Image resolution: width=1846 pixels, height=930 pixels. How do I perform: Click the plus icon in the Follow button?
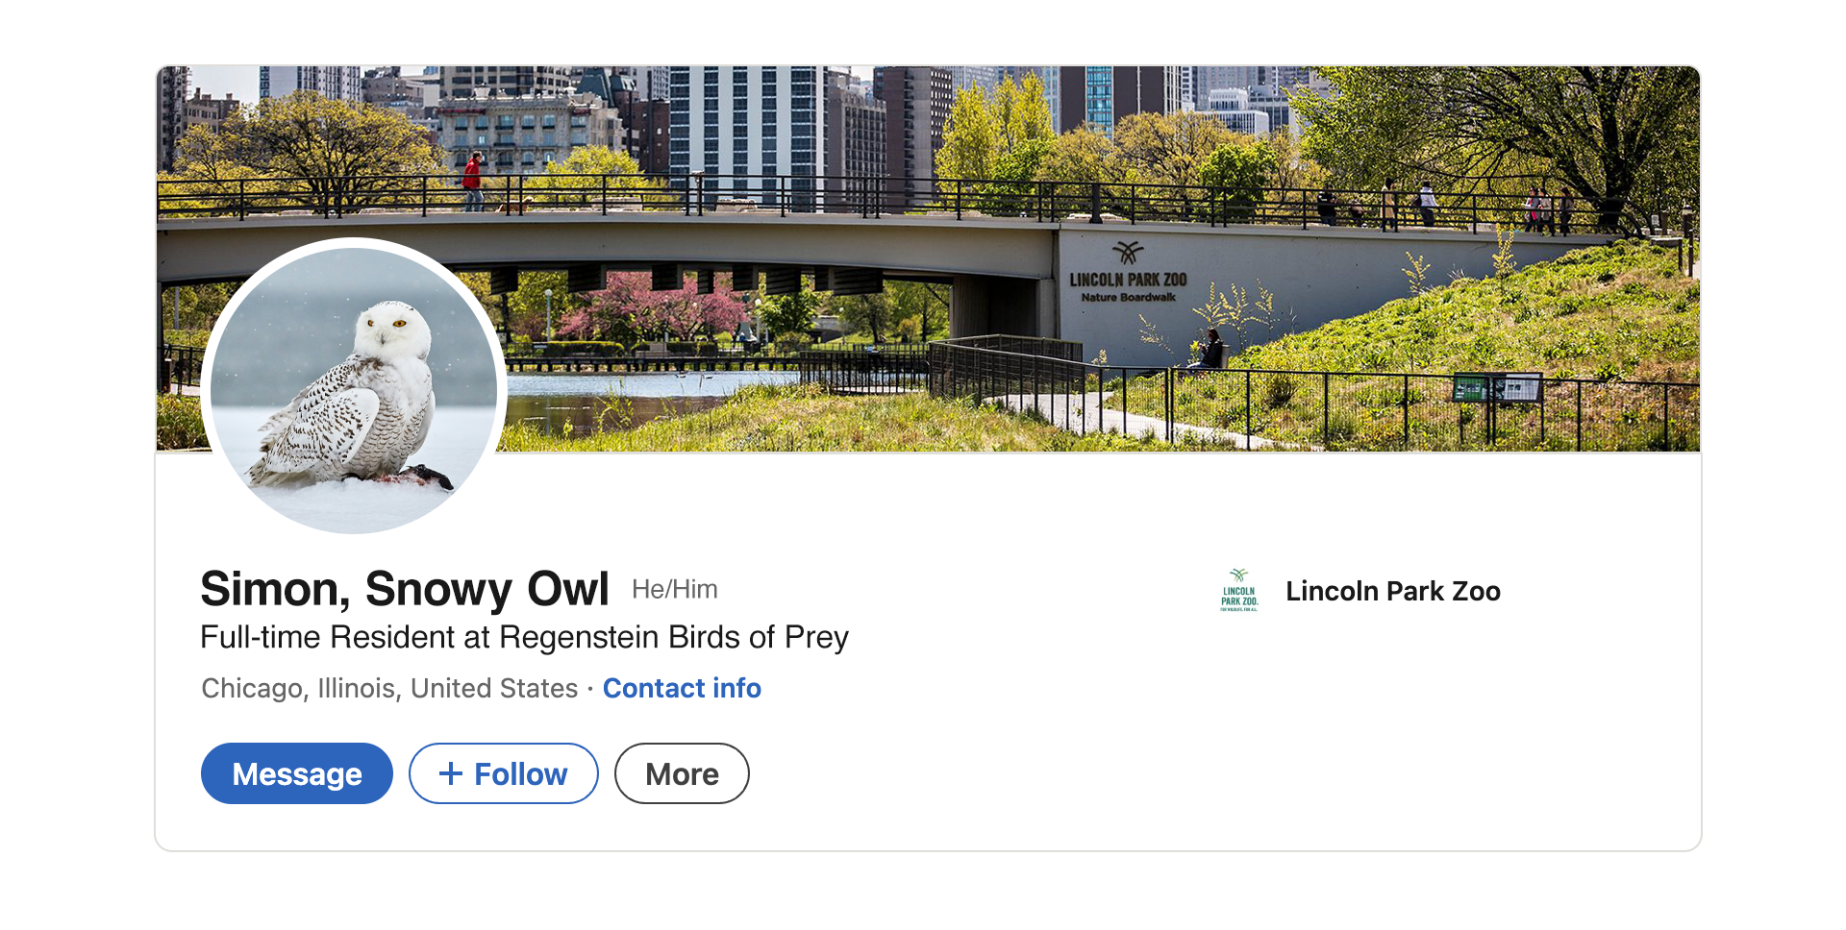(451, 773)
